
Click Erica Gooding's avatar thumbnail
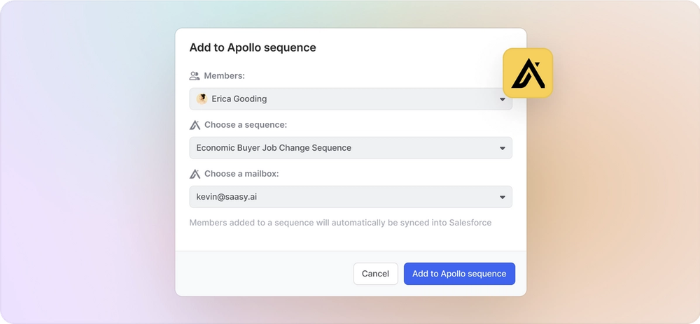(x=202, y=98)
